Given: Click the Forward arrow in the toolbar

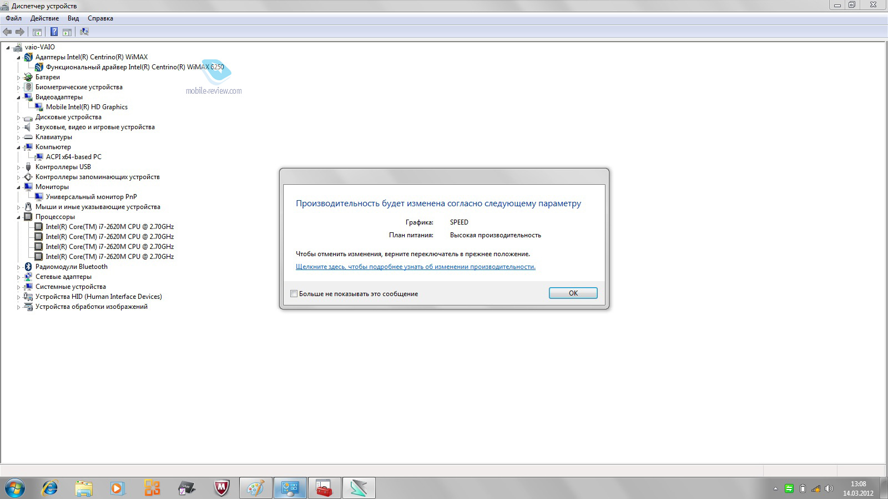Looking at the screenshot, I should [20, 32].
